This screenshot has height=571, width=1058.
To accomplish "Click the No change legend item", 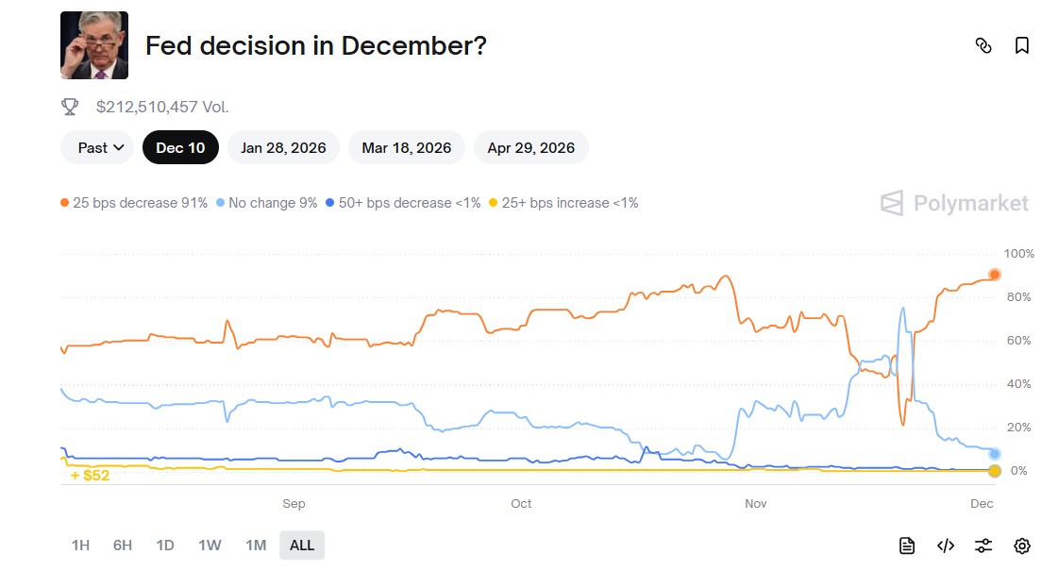I will point(267,203).
